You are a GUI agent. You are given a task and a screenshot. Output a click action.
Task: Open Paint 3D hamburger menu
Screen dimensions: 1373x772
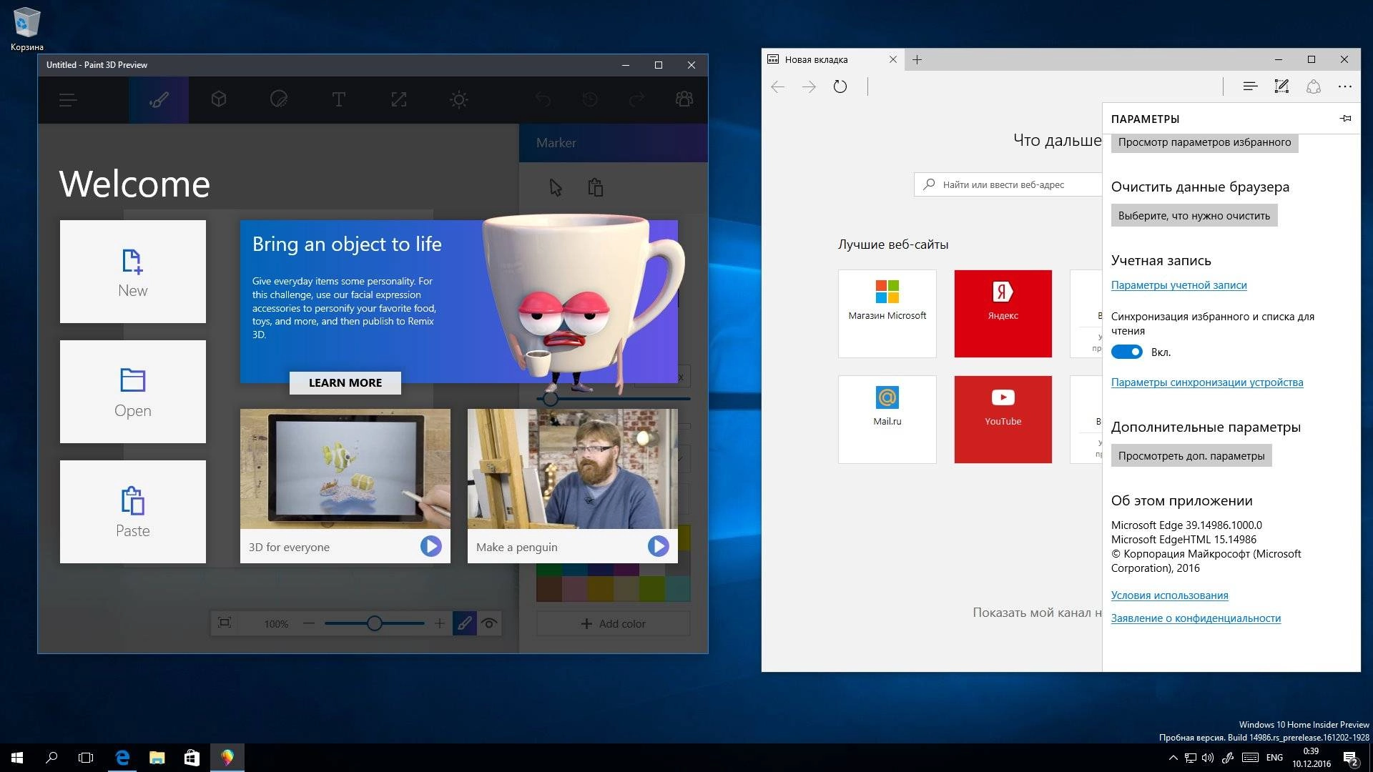click(68, 100)
